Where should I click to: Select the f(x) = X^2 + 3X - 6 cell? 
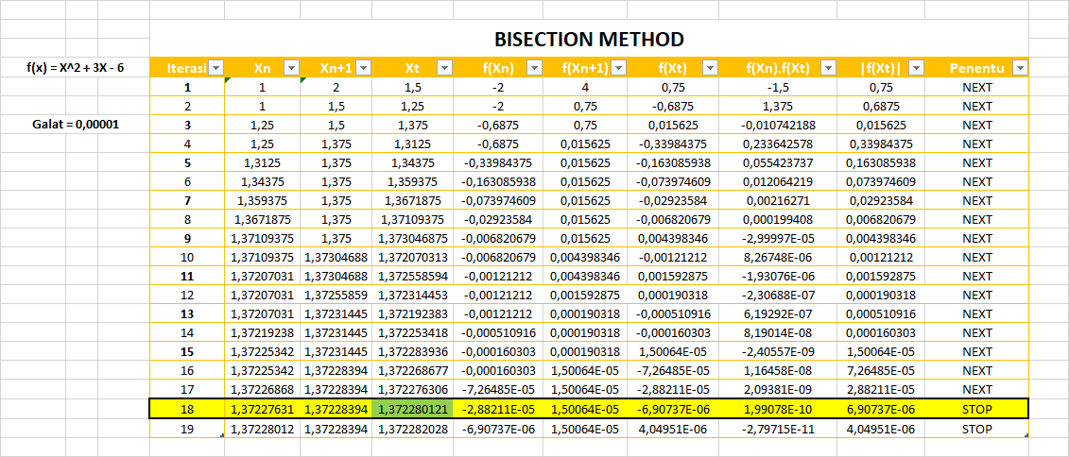tap(74, 68)
